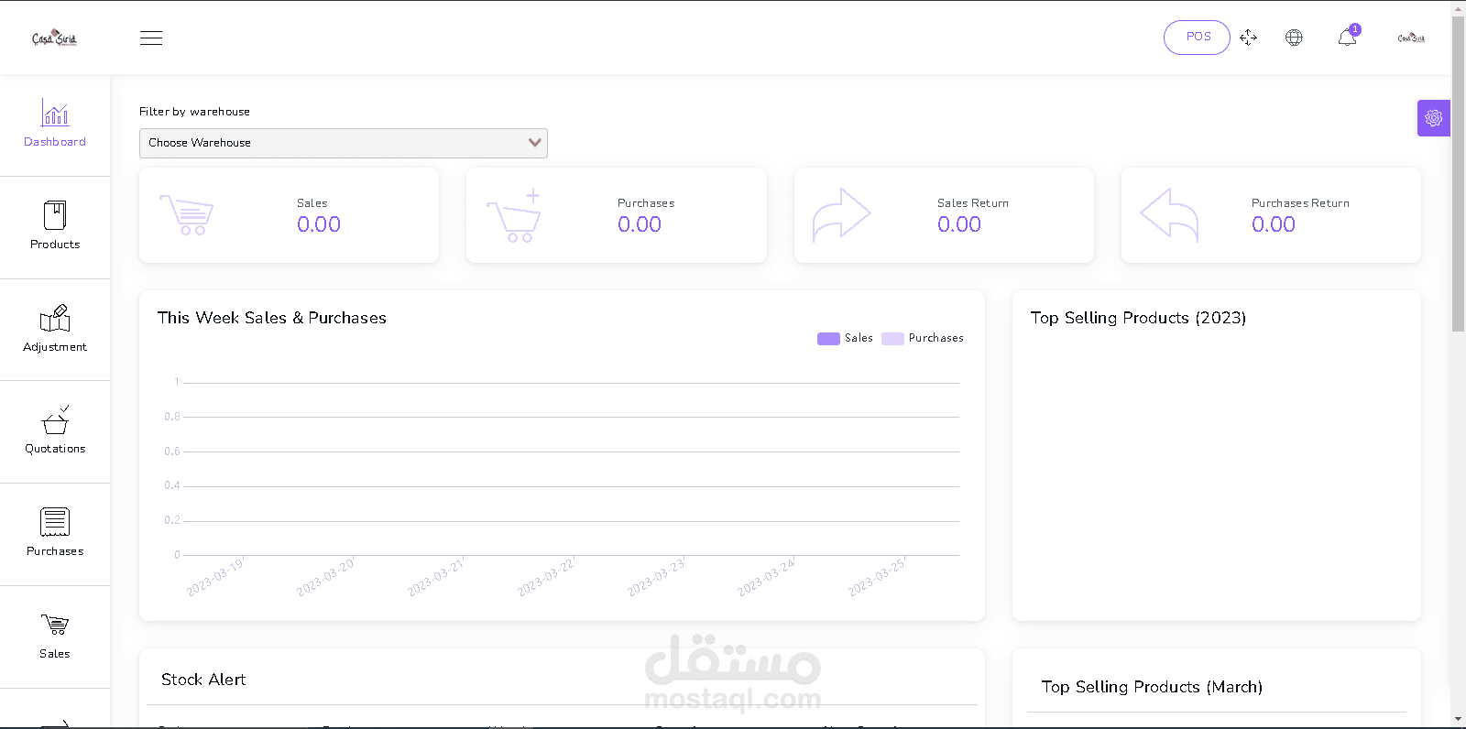Open the notifications bell
Viewport: 1466px width, 729px height.
[x=1346, y=38]
